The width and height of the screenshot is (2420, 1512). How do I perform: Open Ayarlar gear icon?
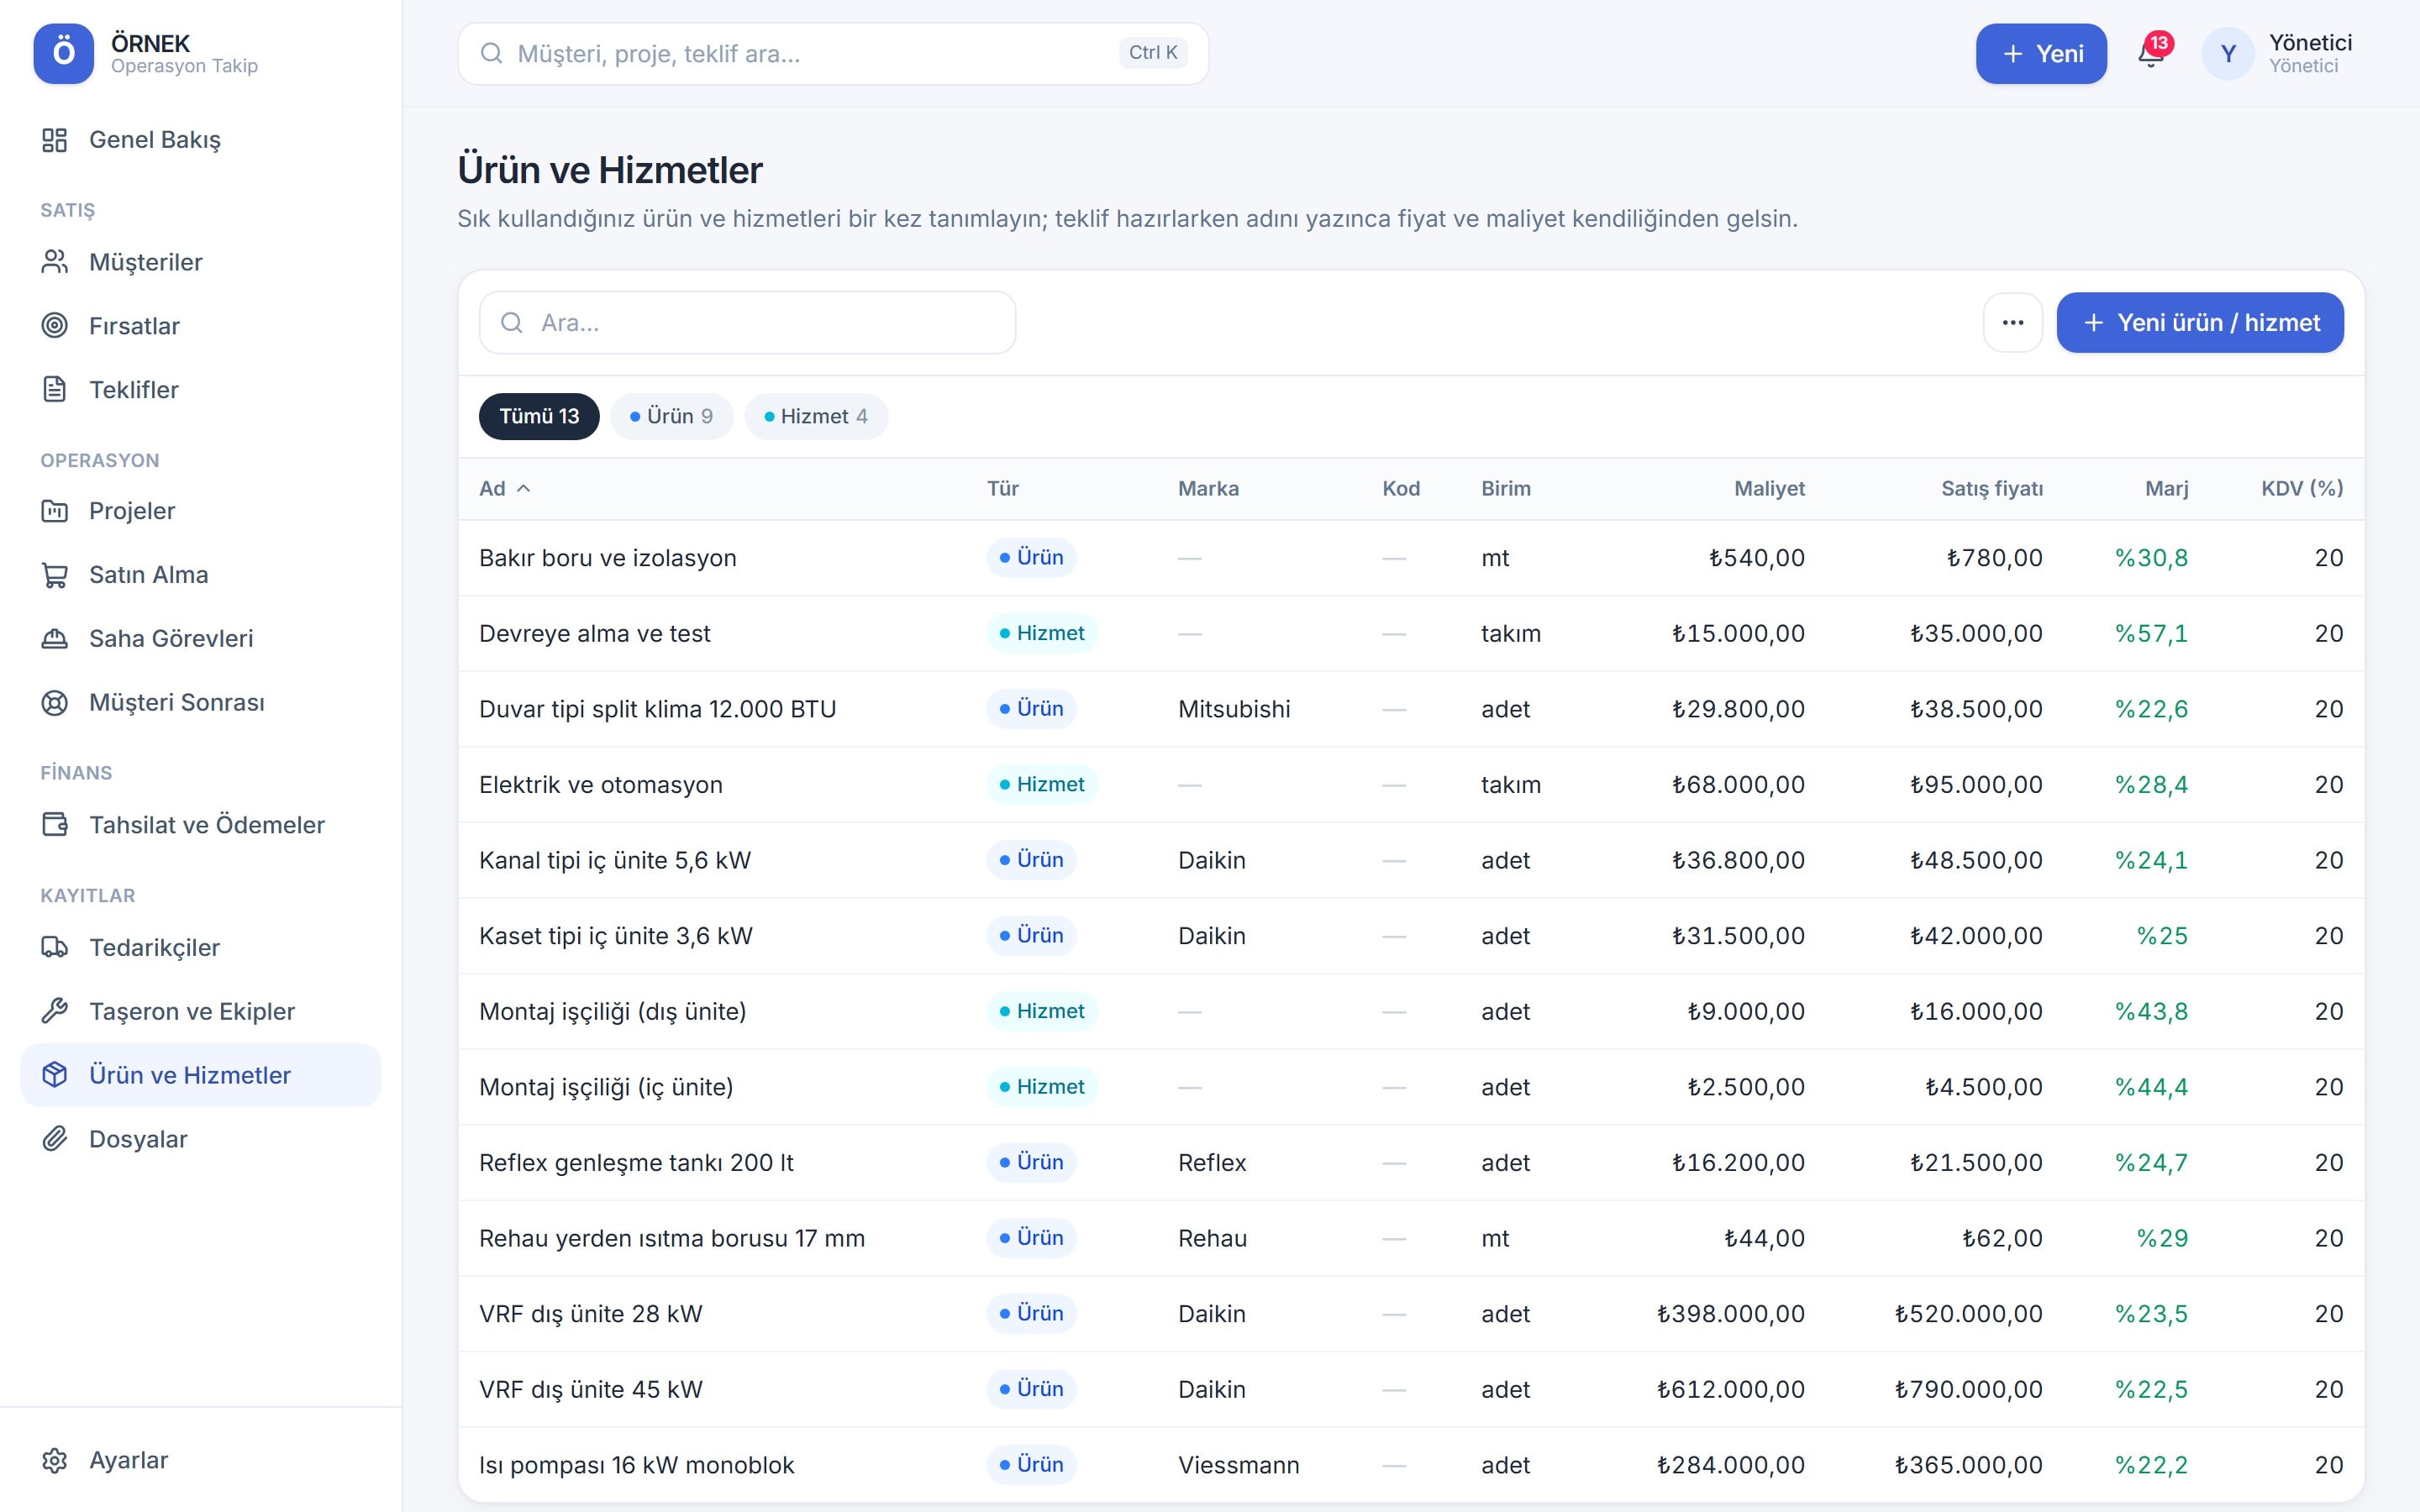point(54,1461)
